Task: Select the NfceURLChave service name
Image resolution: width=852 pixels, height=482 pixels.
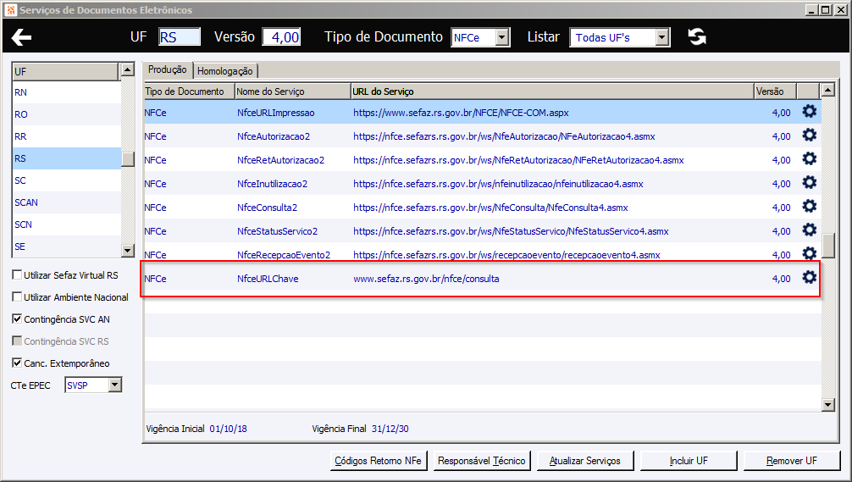Action: pos(268,279)
